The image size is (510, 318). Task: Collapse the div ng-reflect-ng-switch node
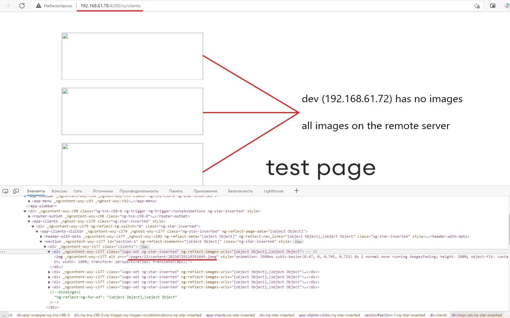(x=33, y=227)
